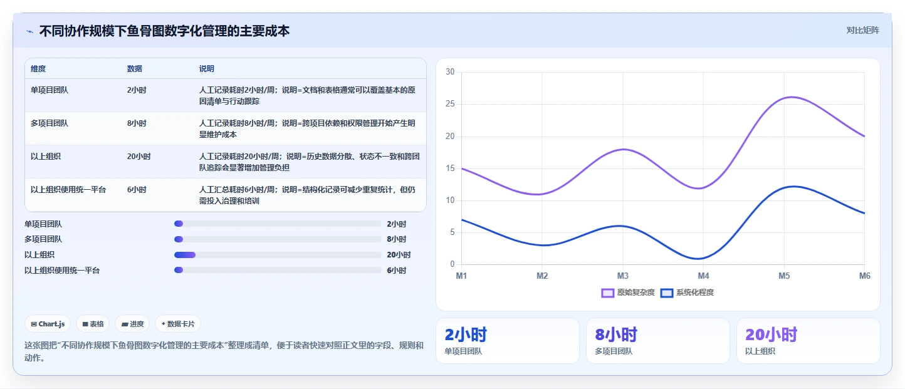Viewport: 905px width, 389px height.
Task: Select the 表格 tag chip
Action: 93,324
